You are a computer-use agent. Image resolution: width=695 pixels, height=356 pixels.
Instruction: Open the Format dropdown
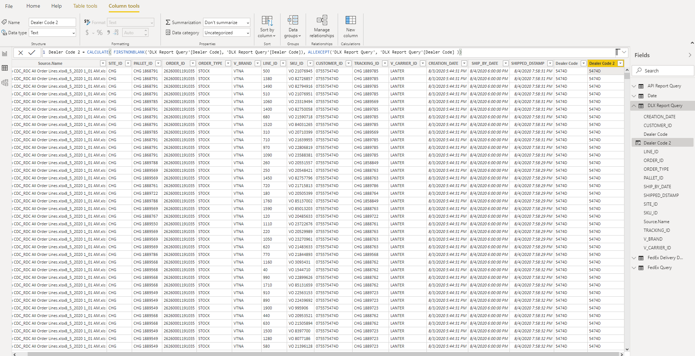point(131,23)
